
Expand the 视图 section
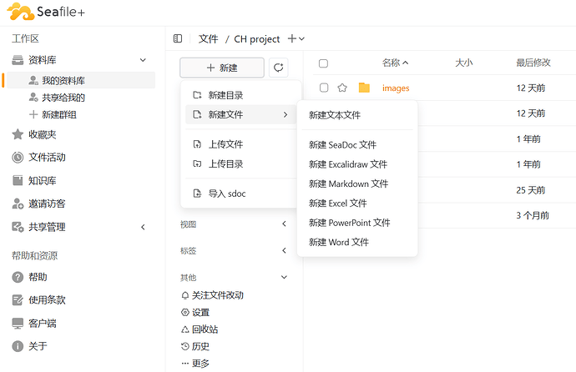tap(284, 224)
